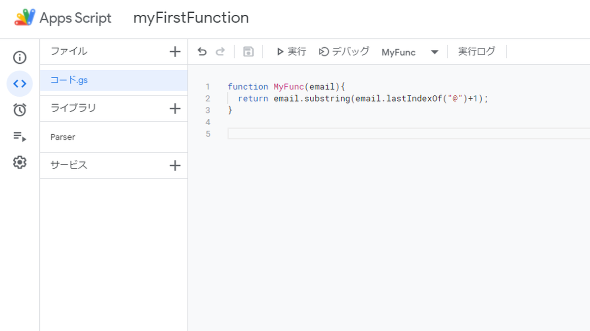590x331 pixels.
Task: Click the サービス section header
Action: click(x=69, y=165)
